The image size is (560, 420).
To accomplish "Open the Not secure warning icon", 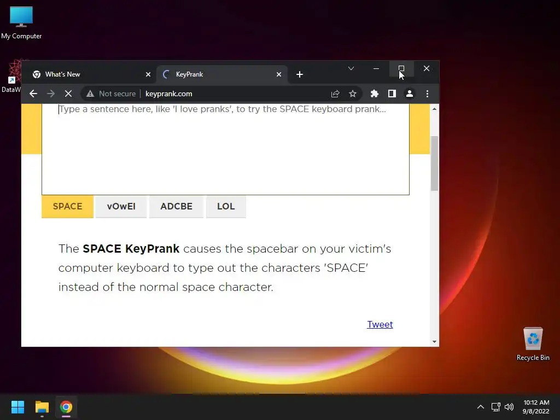I will click(90, 94).
